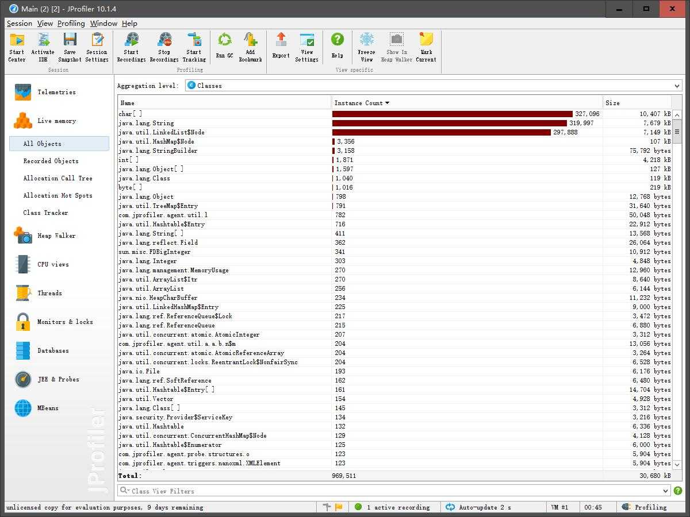Image resolution: width=690 pixels, height=517 pixels.
Task: Select the java.lang.StringBuilder row
Action: tap(394, 151)
